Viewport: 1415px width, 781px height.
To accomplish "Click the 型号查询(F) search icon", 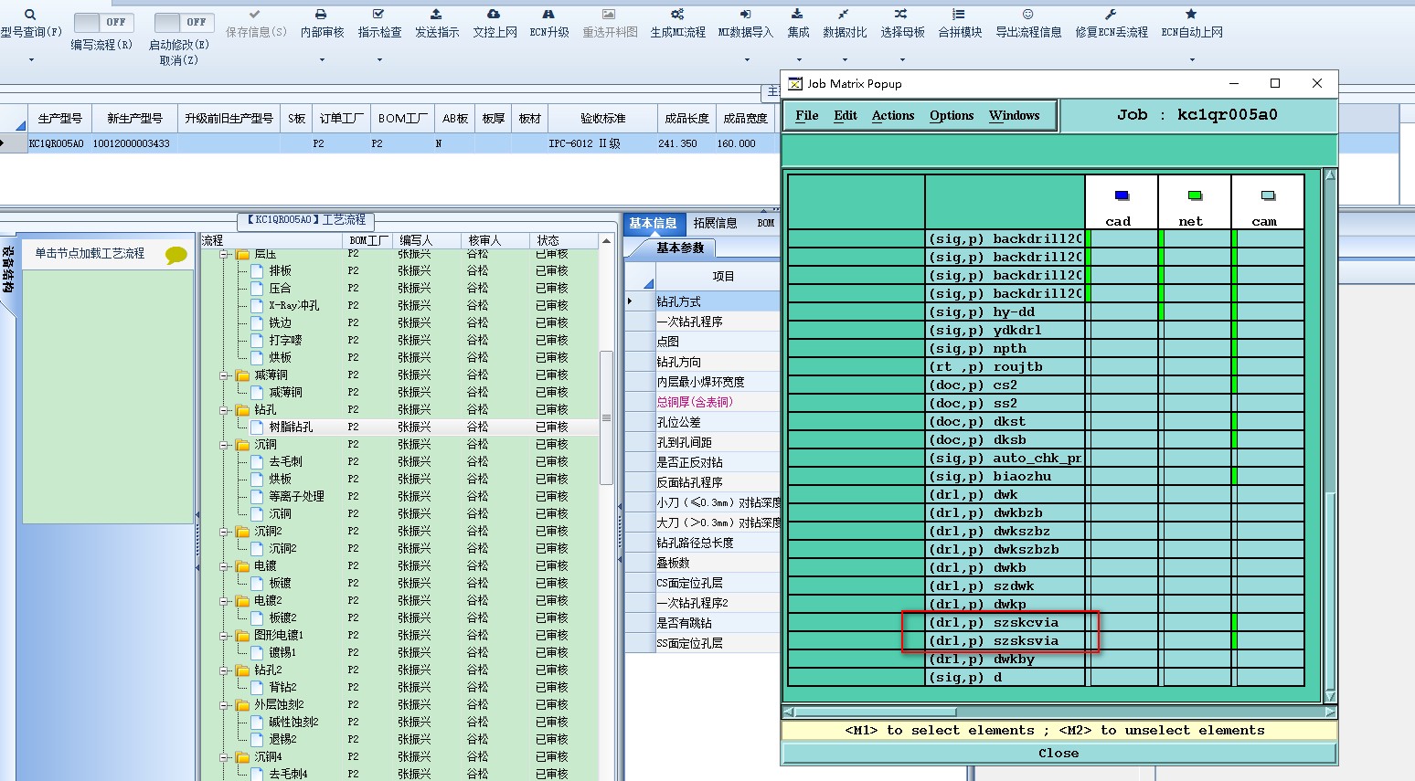I will coord(30,15).
